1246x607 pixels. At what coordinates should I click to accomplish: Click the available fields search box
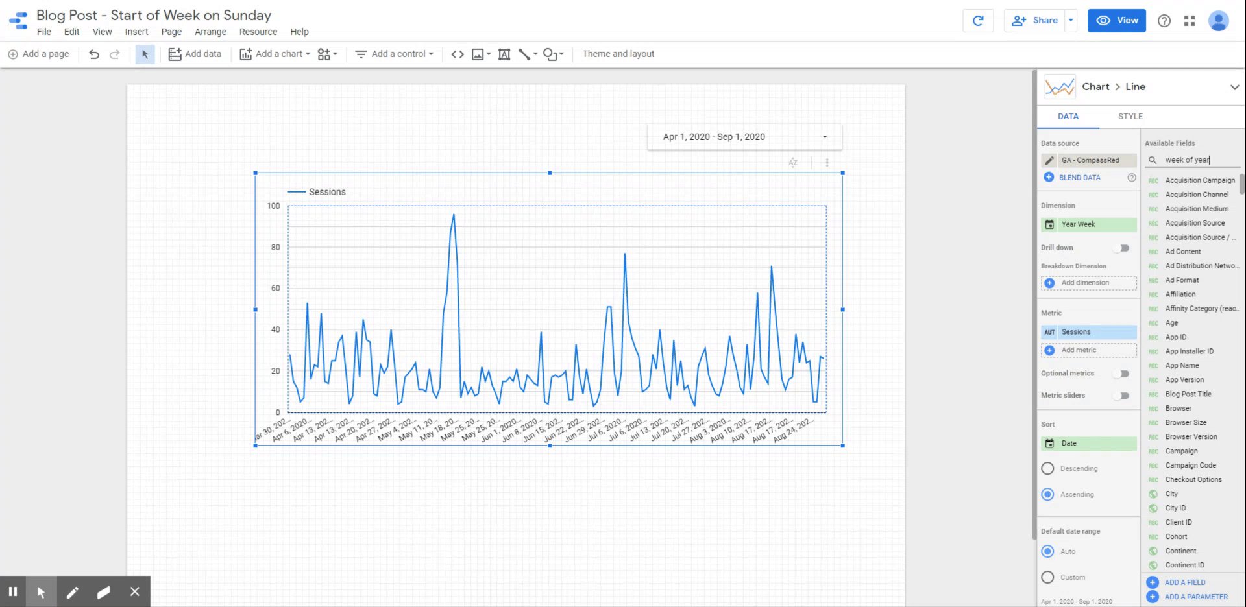click(x=1193, y=160)
